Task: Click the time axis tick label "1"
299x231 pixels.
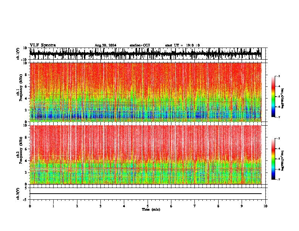Action: 53,206
